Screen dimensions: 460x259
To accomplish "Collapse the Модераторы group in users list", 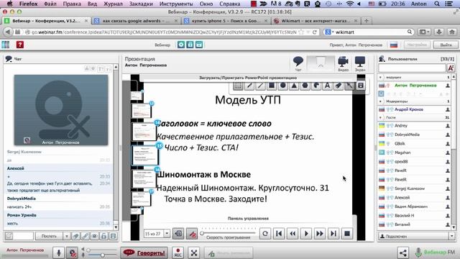I will 381,101.
